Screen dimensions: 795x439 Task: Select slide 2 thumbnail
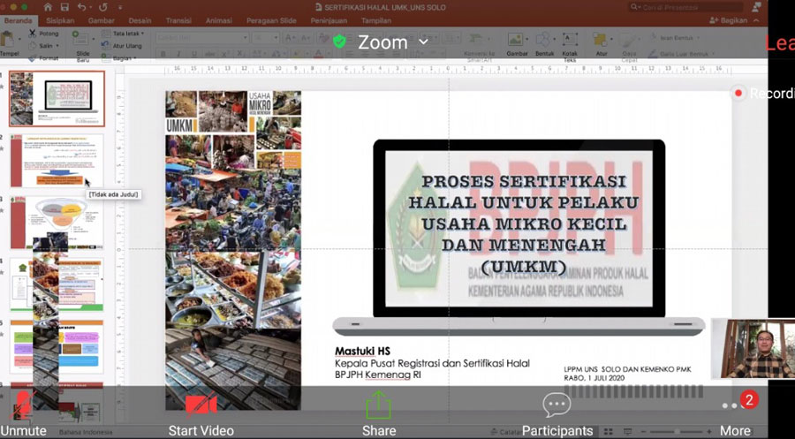point(57,160)
